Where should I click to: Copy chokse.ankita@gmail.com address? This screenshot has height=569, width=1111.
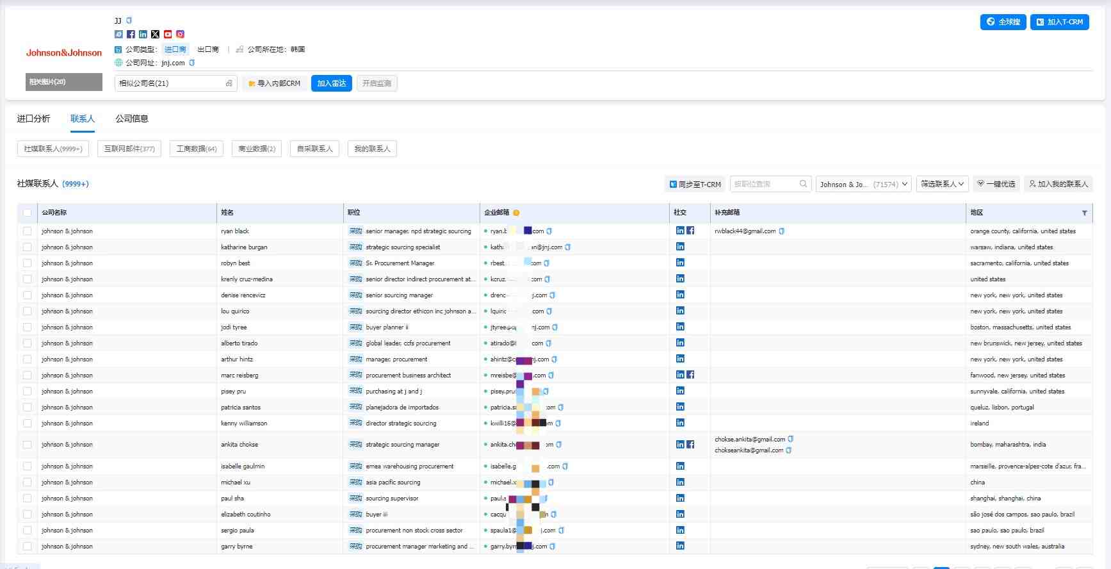click(x=790, y=439)
